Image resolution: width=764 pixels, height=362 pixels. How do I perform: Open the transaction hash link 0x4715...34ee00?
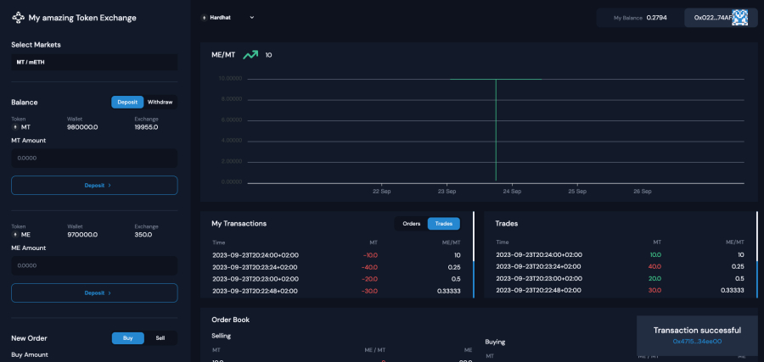pyautogui.click(x=697, y=341)
